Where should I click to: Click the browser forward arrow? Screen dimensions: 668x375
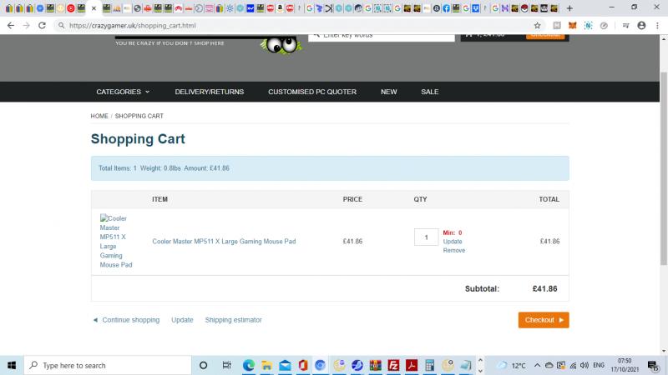[x=27, y=26]
